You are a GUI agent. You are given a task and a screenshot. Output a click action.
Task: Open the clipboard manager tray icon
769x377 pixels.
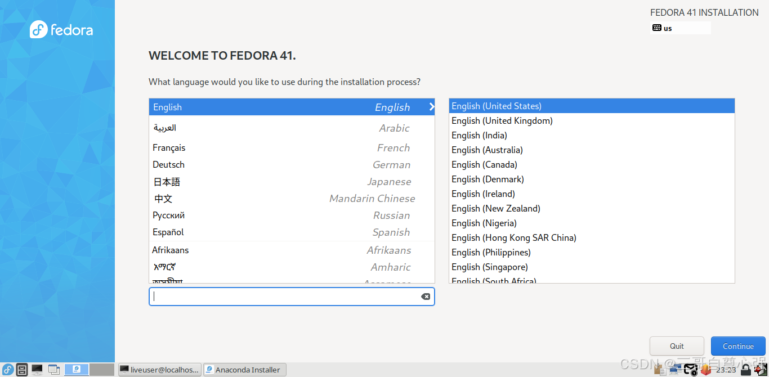(x=660, y=370)
